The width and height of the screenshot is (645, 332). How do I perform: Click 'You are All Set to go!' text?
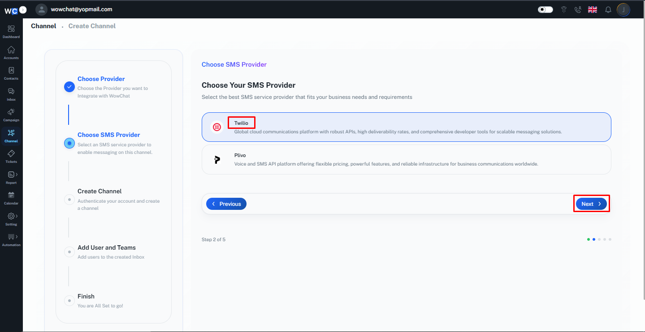tap(100, 306)
